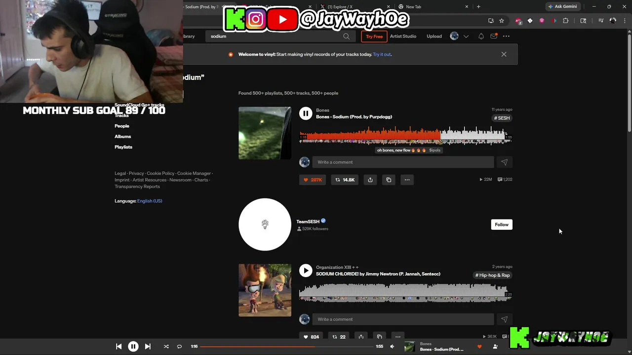This screenshot has height=355, width=632.
Task: Share the Bones - Sodium track
Action: pos(370,180)
